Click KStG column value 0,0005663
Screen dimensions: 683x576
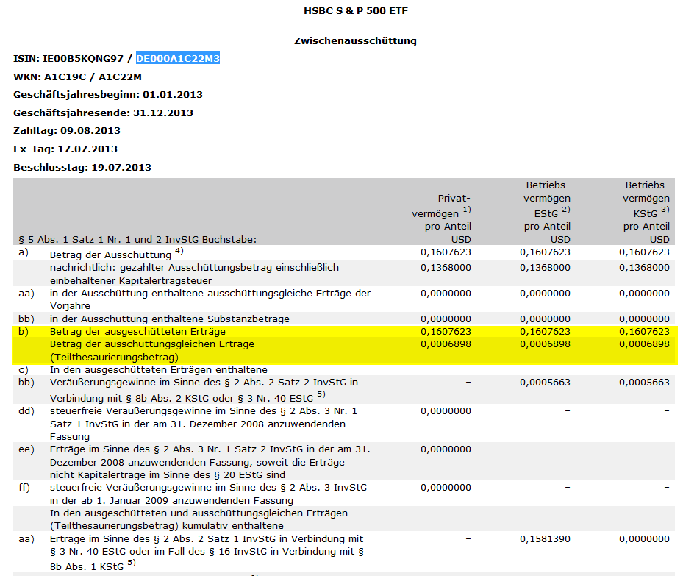click(644, 383)
